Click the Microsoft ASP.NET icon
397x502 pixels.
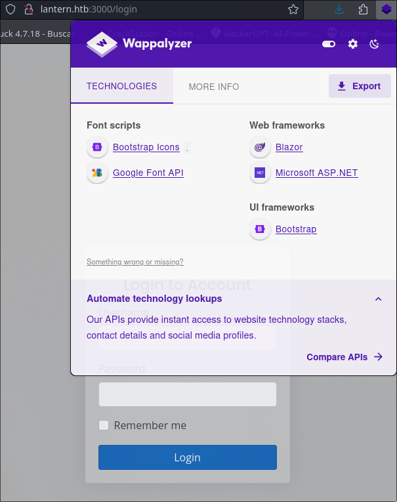coord(260,173)
